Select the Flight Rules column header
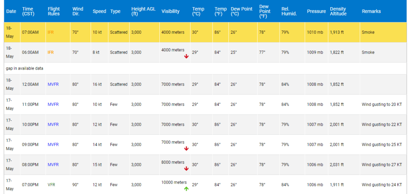409x194 pixels. coord(54,11)
